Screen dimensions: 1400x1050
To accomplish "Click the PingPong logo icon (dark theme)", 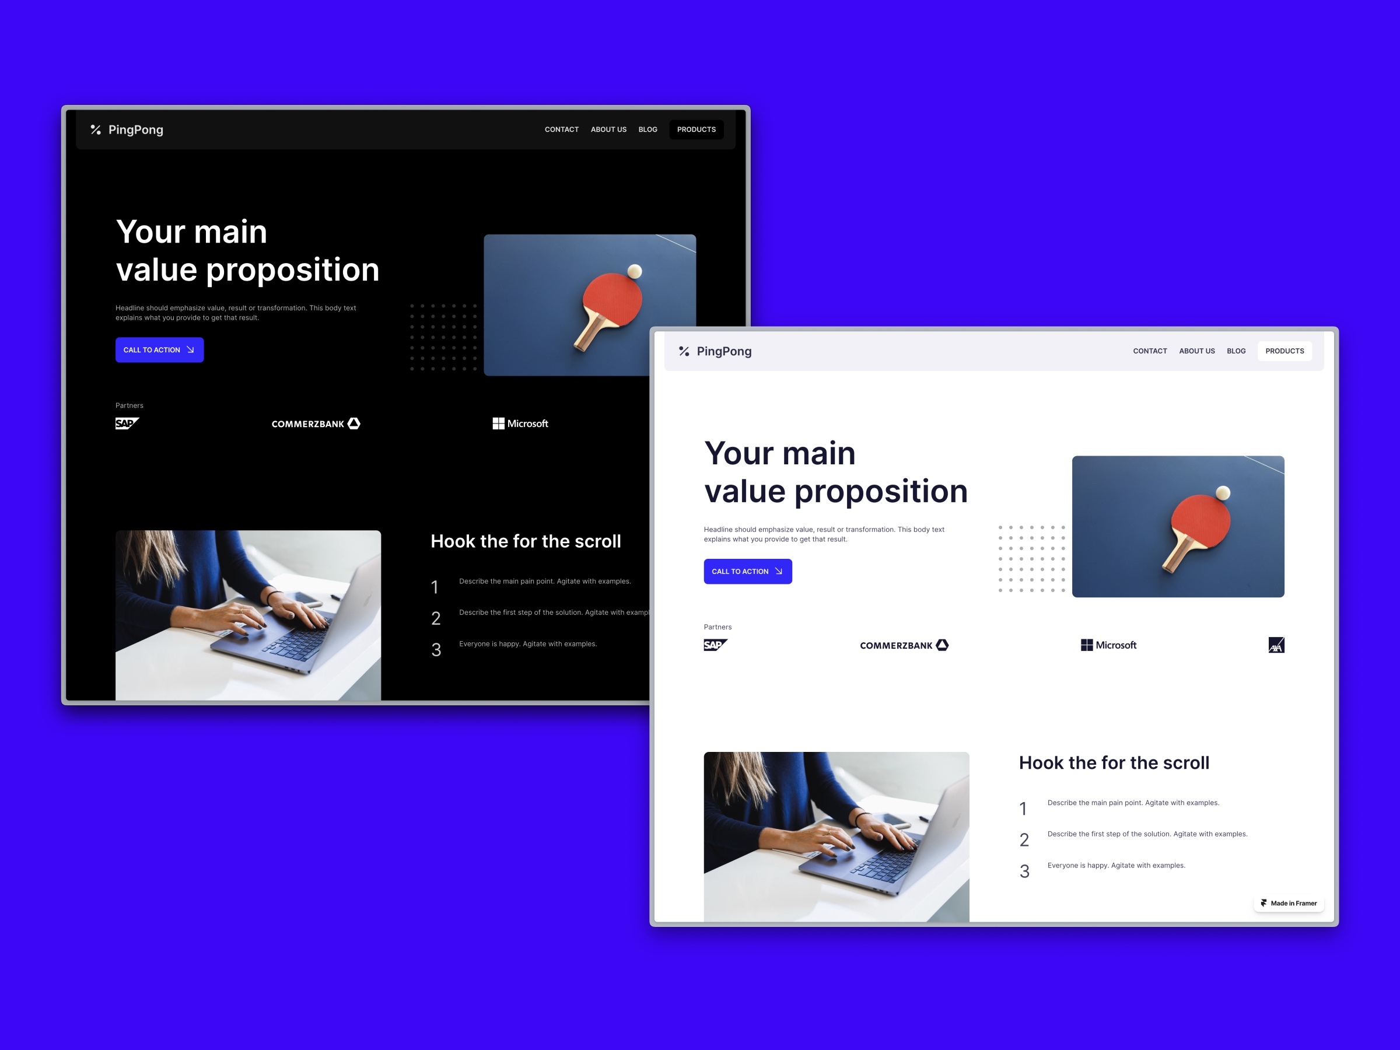I will pyautogui.click(x=96, y=130).
